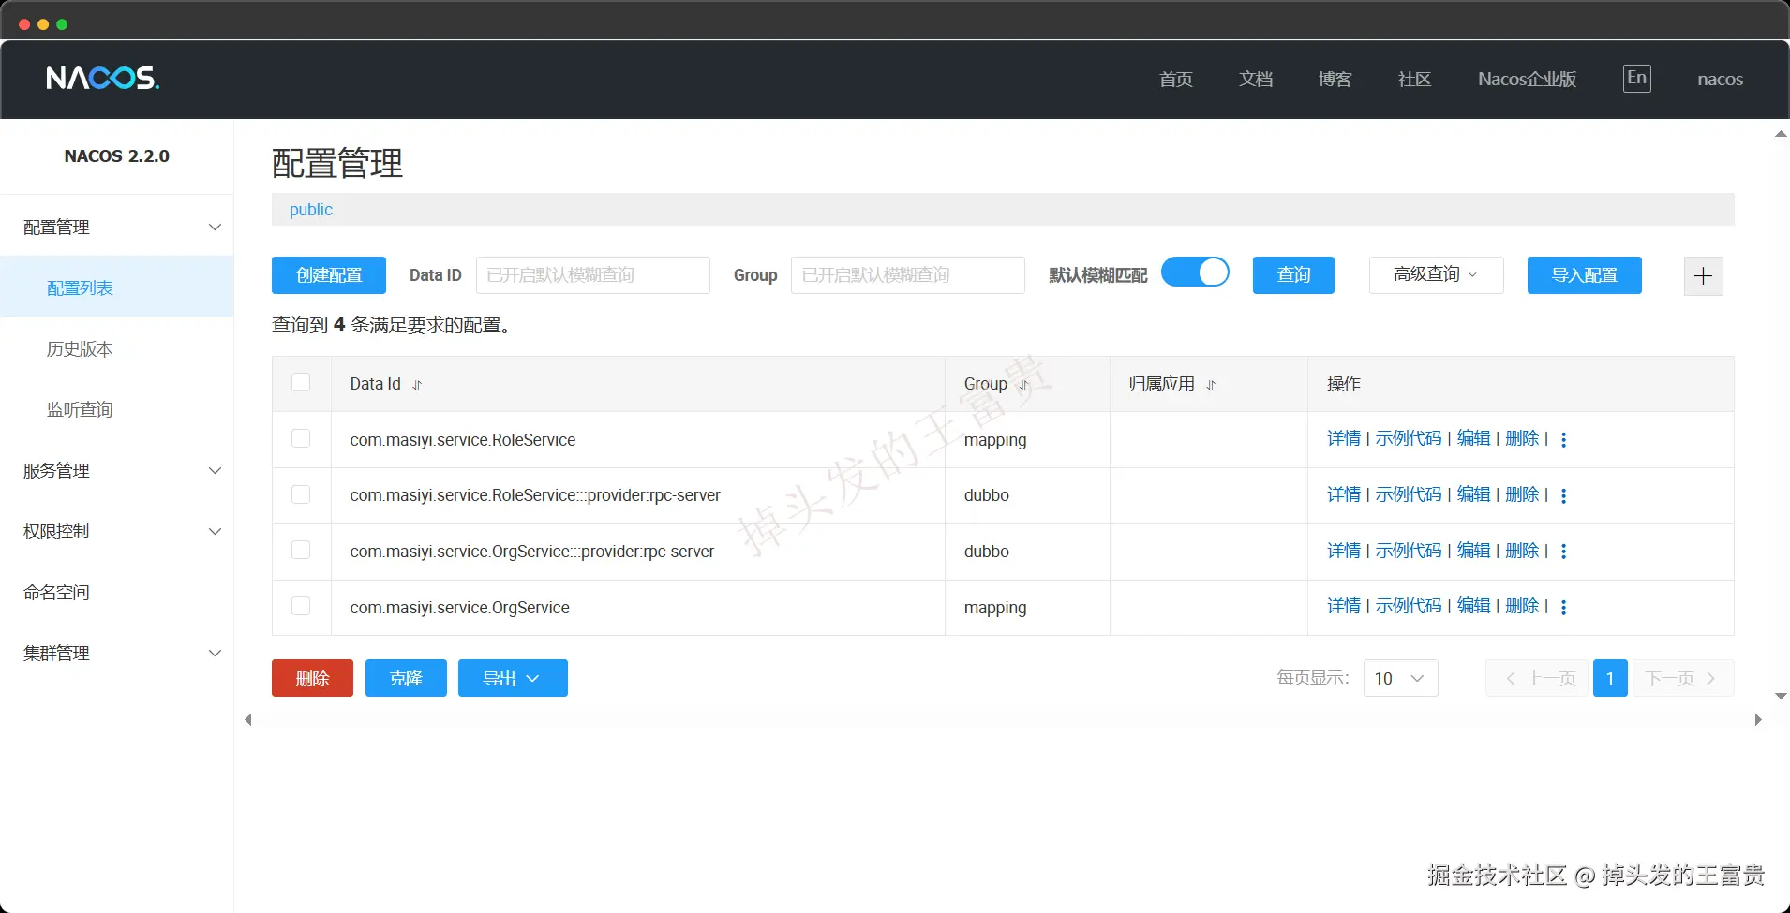This screenshot has width=1790, height=913.
Task: Open 示例代码 for OrgService provider rpc-server row
Action: click(x=1408, y=551)
